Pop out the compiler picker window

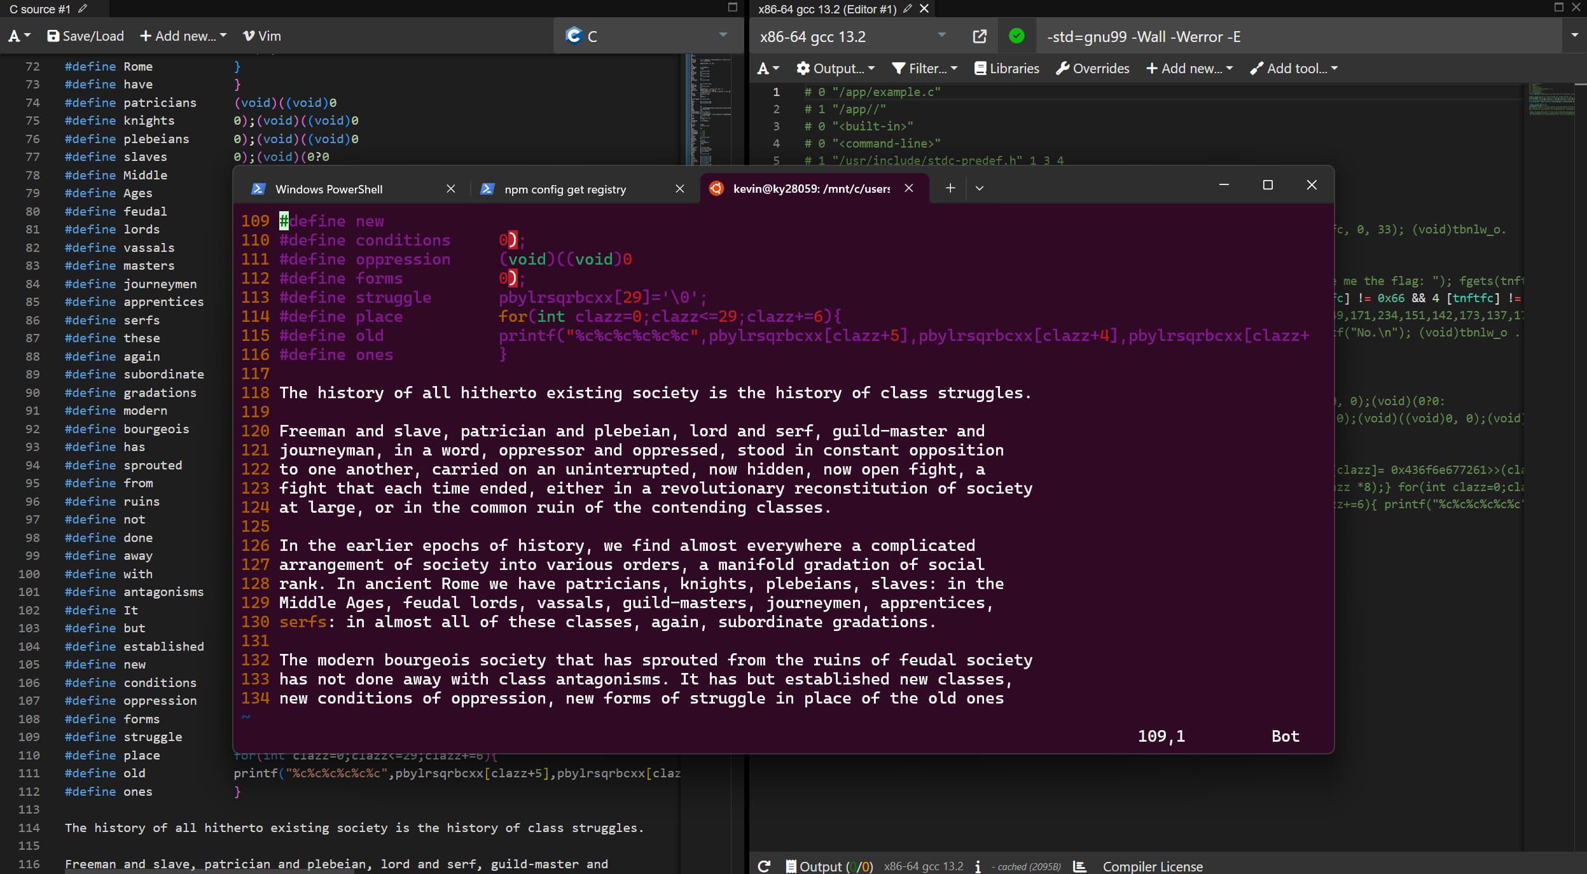click(980, 36)
